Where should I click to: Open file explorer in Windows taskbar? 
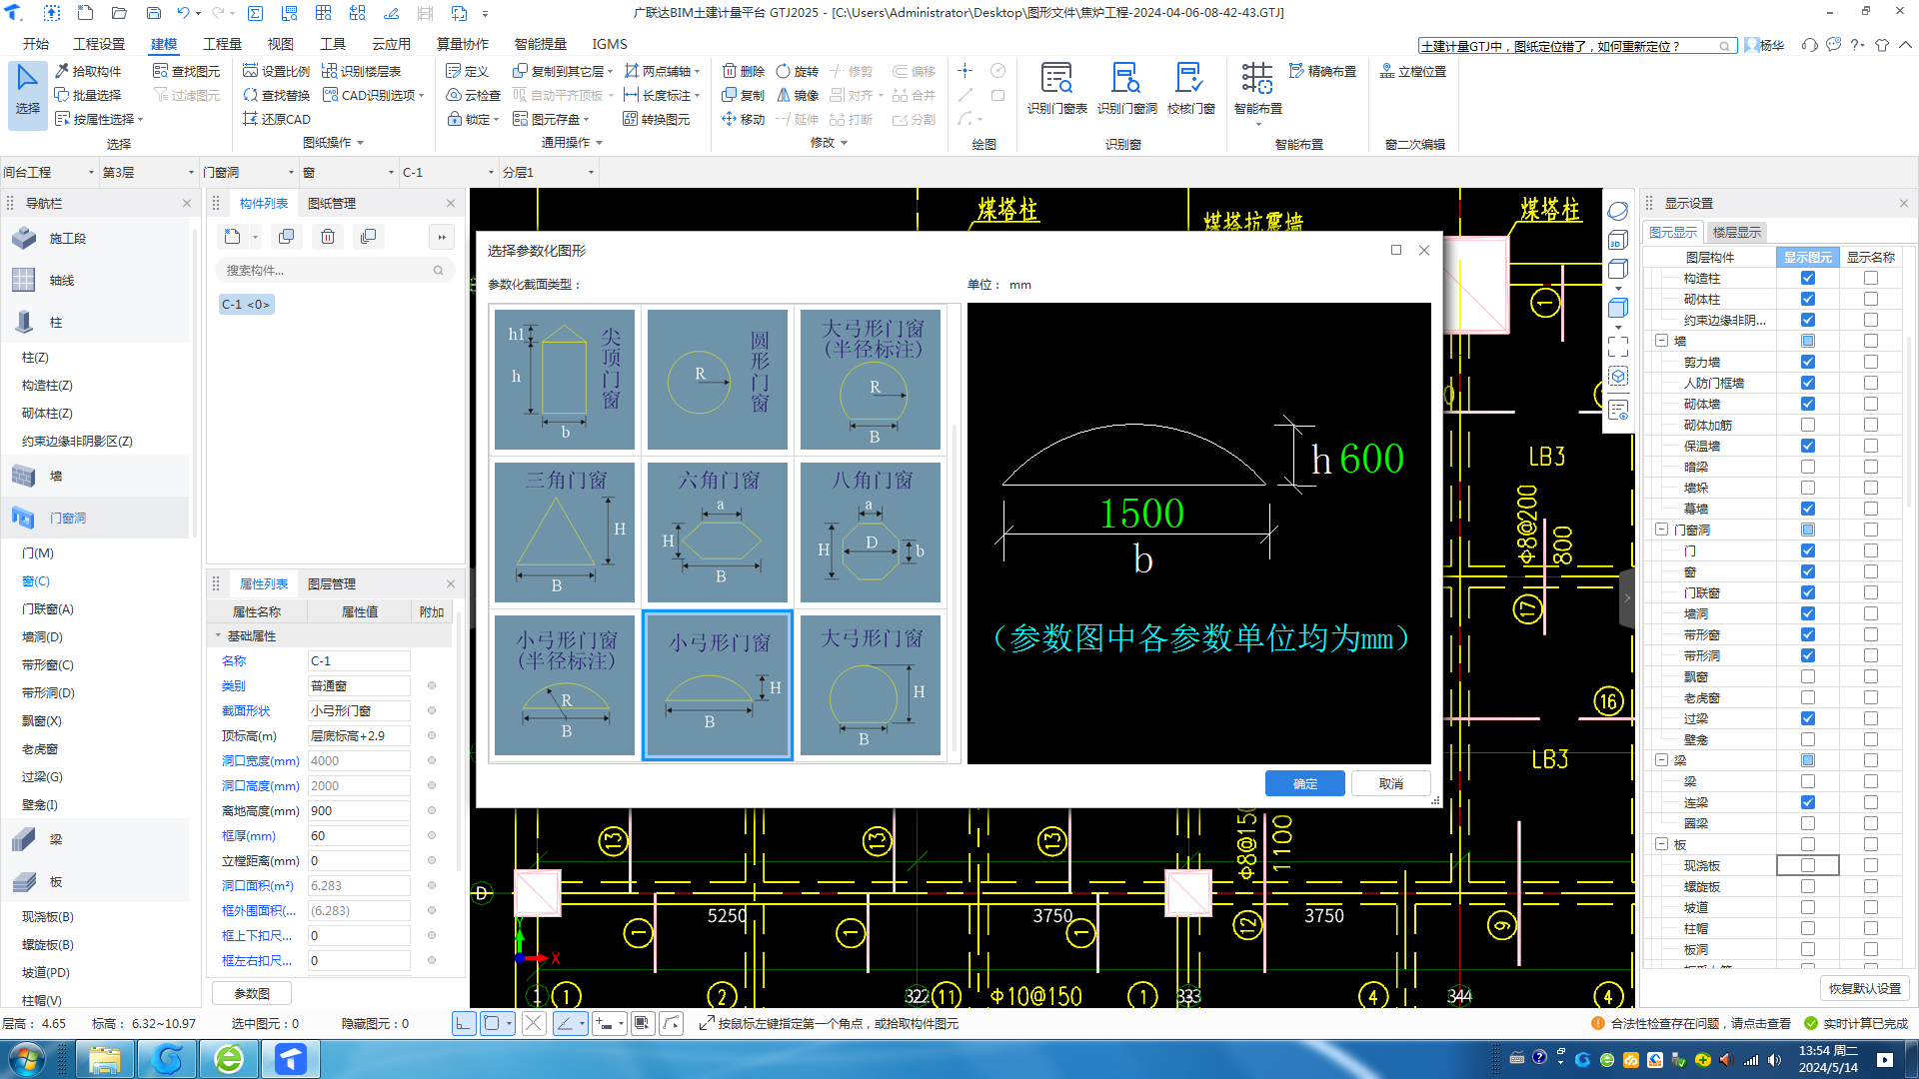(x=104, y=1059)
